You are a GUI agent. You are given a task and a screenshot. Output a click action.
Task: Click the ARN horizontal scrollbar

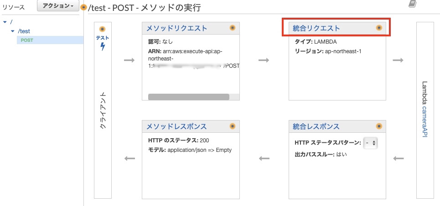(189, 97)
